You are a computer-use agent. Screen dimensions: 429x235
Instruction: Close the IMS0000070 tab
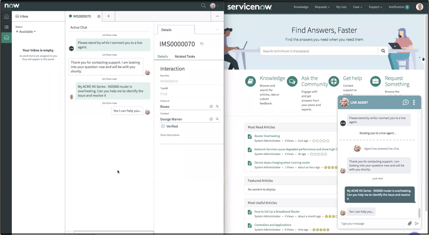99,16
